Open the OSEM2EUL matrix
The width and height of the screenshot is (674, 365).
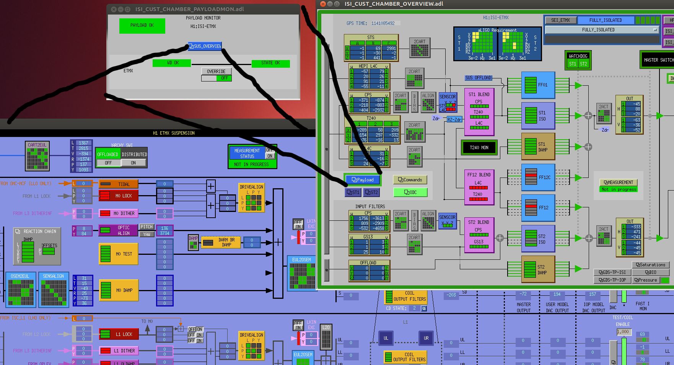click(x=21, y=290)
